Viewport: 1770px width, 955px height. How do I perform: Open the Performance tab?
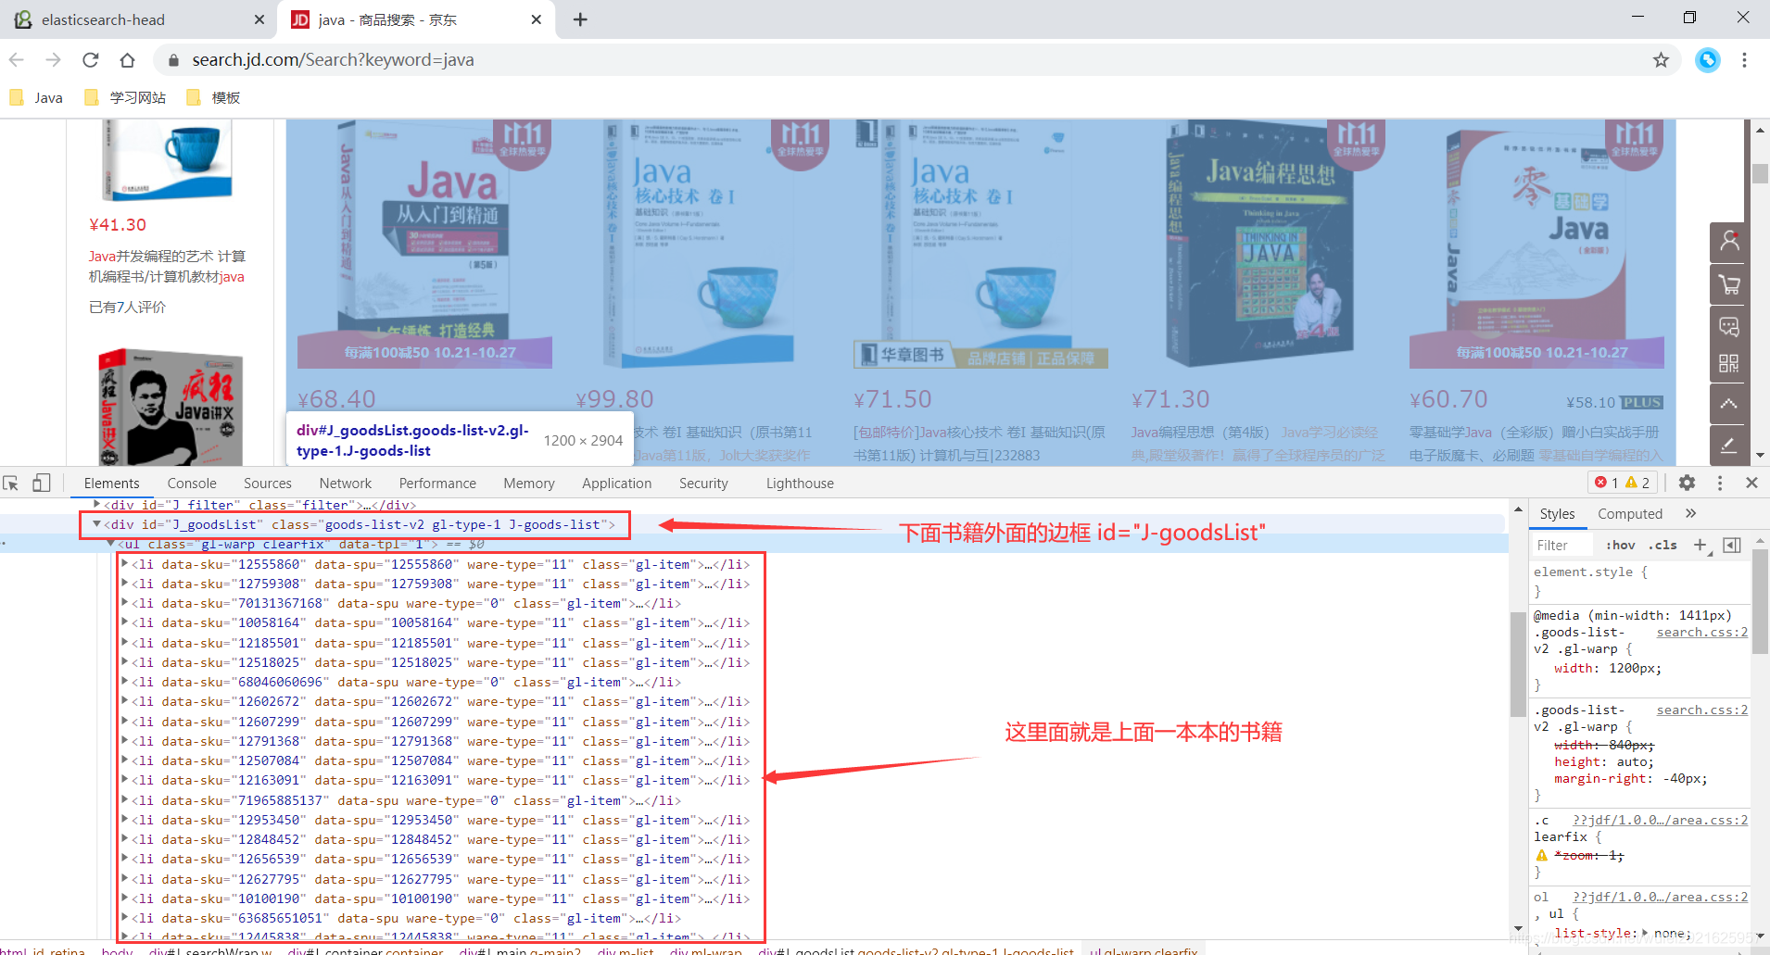tap(437, 484)
